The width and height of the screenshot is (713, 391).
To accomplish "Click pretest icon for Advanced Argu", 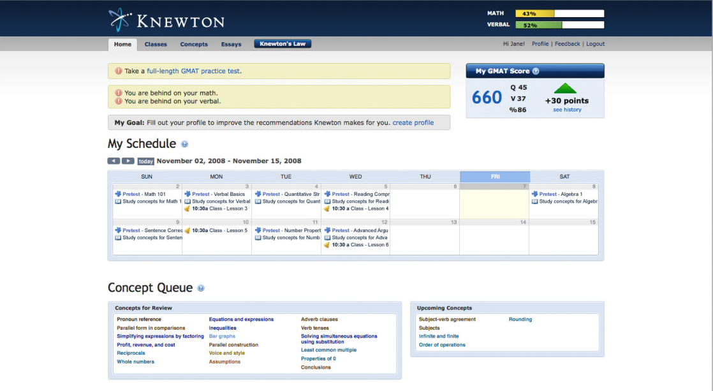I will coord(327,230).
